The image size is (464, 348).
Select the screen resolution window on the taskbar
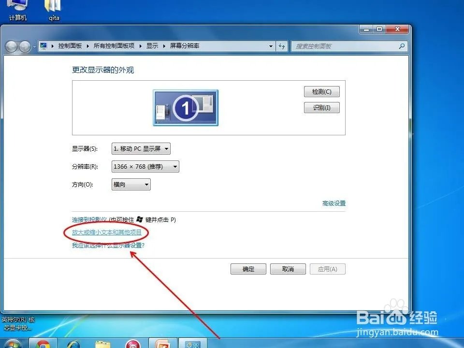tap(192, 344)
